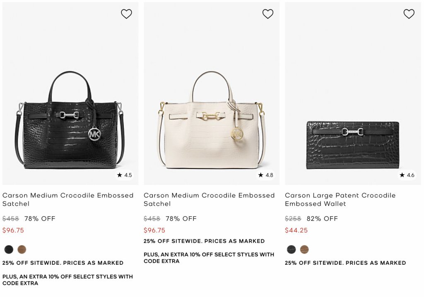Click the black crocodile wallet product image
Image resolution: width=424 pixels, height=297 pixels.
(353, 145)
